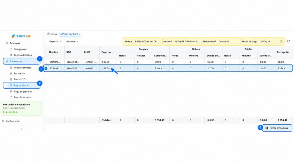Click the Percepción column header
This screenshot has height=165, width=294.
tap(283, 52)
